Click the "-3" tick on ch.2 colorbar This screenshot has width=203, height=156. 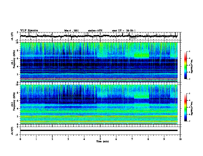click(x=189, y=94)
